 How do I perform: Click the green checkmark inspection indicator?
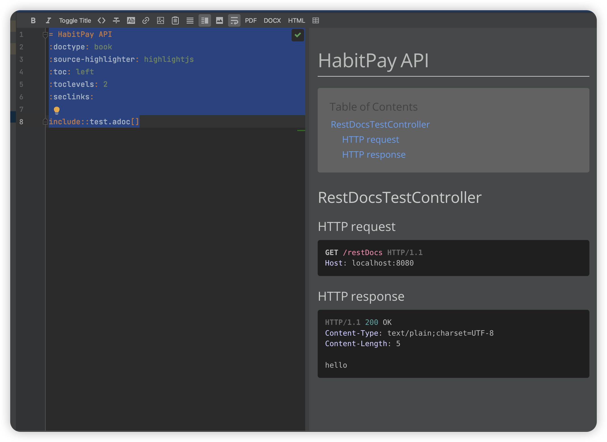[x=298, y=35]
